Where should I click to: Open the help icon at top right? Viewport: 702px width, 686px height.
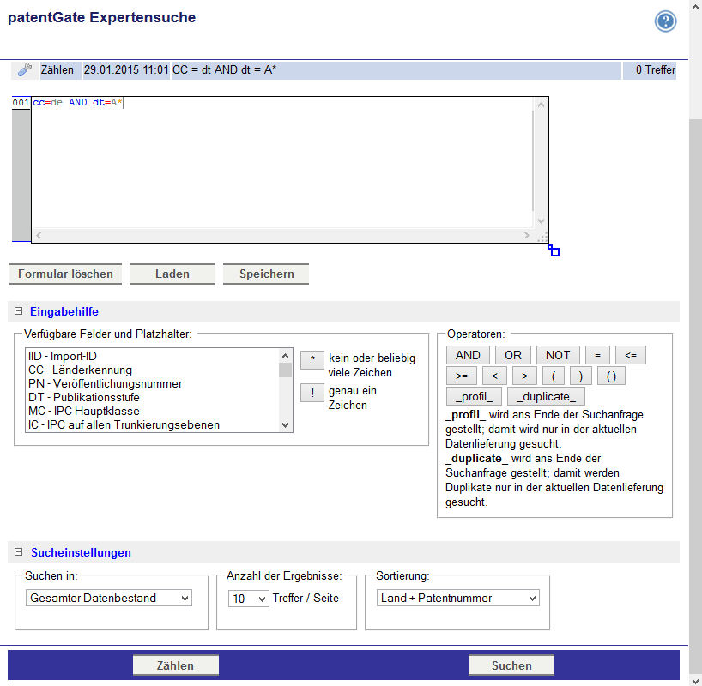click(665, 21)
